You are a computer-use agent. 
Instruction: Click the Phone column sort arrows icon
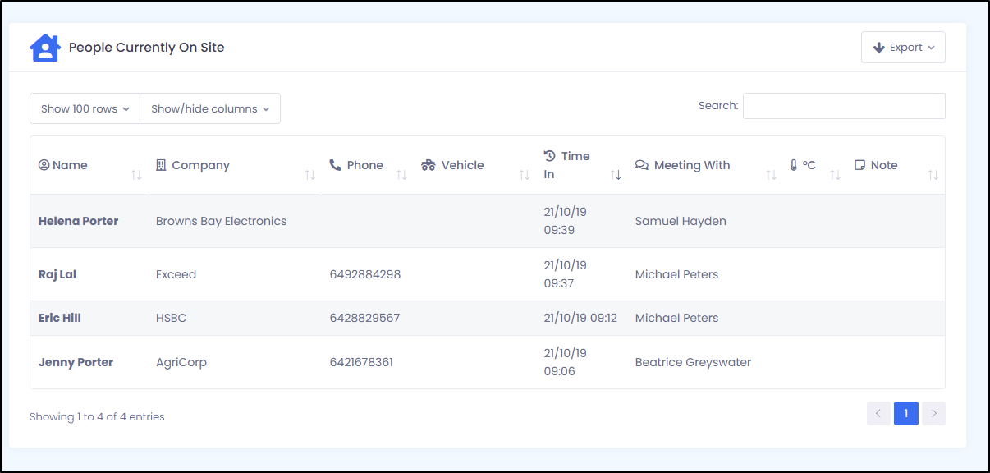pos(401,175)
